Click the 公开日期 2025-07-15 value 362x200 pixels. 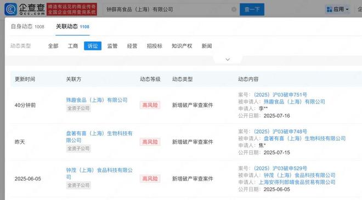(x=277, y=152)
